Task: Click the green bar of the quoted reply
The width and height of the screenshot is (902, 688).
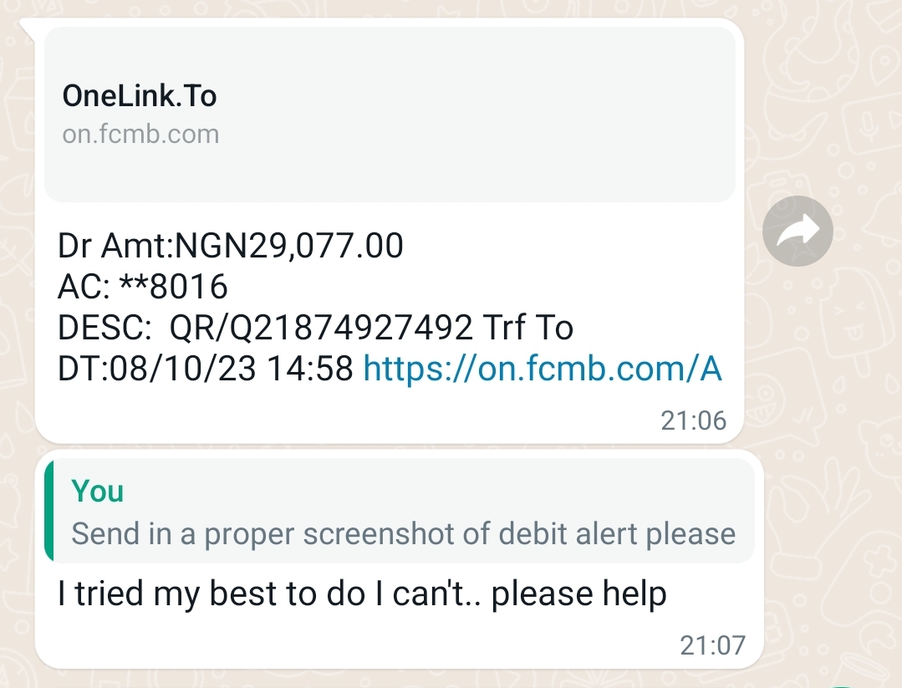Action: [x=49, y=510]
